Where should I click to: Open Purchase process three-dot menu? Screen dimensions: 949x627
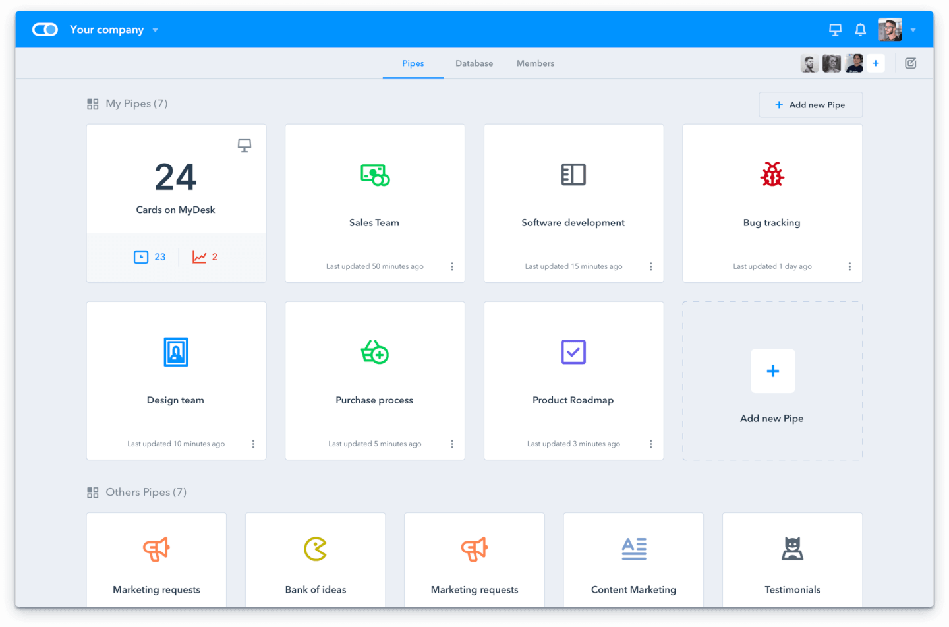[452, 444]
